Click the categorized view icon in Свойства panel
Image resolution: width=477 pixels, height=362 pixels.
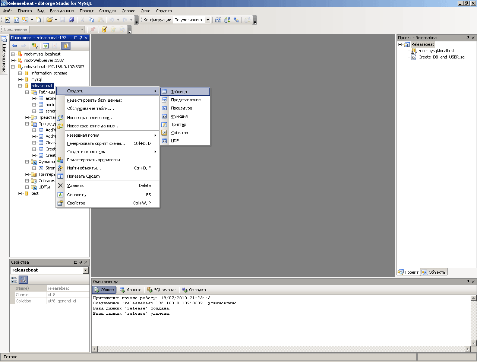click(x=14, y=280)
